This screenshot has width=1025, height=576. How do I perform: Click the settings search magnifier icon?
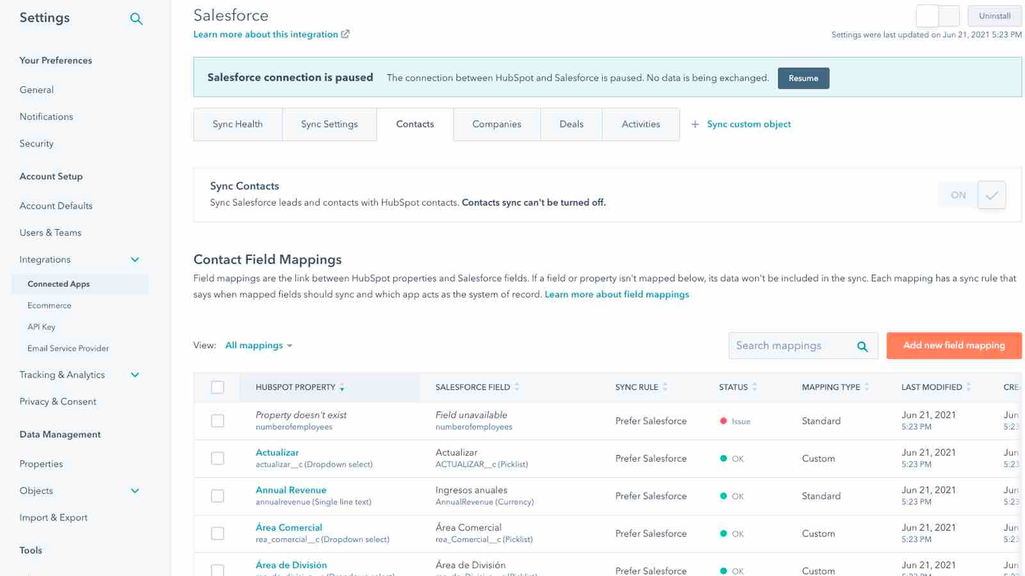136,19
